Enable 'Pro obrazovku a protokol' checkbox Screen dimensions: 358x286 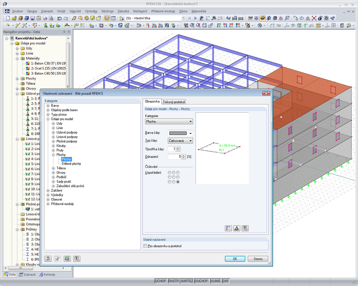click(x=145, y=246)
